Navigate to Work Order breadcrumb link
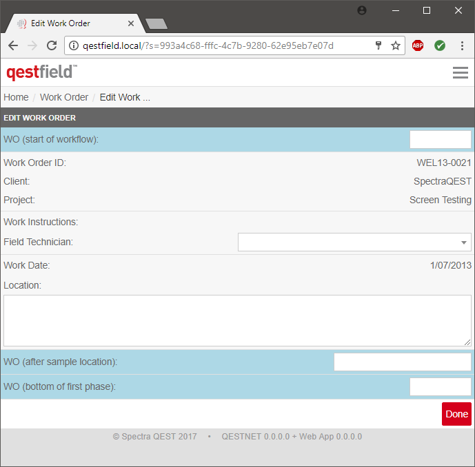The image size is (475, 467). pos(64,97)
